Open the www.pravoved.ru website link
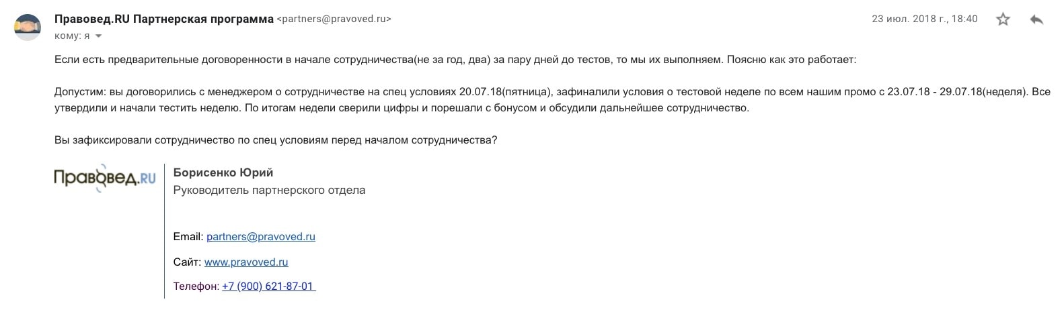The height and width of the screenshot is (314, 1064). coord(246,262)
